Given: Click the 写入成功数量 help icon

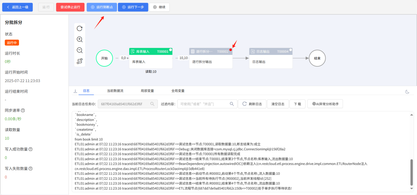Looking at the screenshot, I should (31, 149).
